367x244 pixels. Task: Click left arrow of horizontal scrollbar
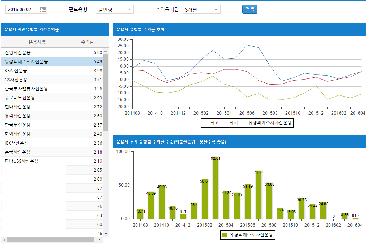pos(4,240)
